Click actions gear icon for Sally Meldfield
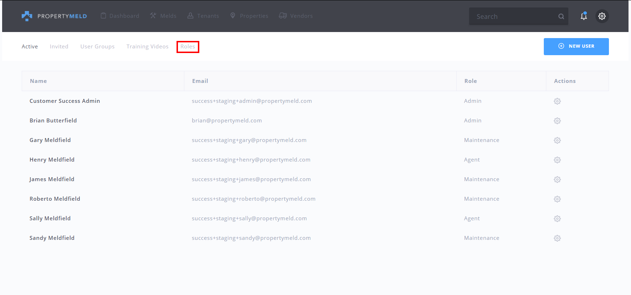Screen dimensions: 631x295 tap(557, 218)
